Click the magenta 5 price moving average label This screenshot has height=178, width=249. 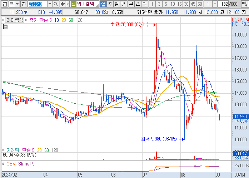[50, 20]
